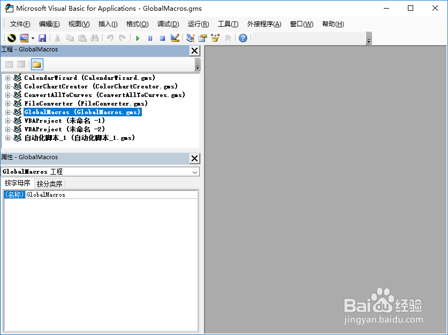Image resolution: width=448 pixels, height=335 pixels.
Task: Expand the CalendarWizard project node
Action: pyautogui.click(x=7, y=78)
